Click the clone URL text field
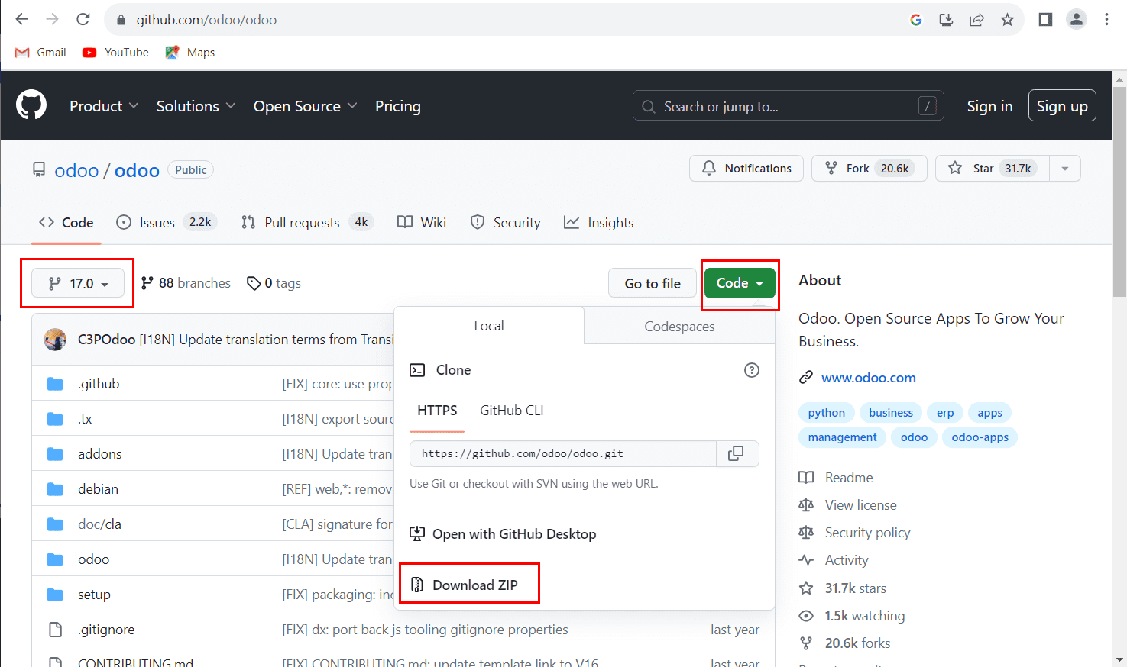Screen dimensions: 1127x667 coord(563,453)
